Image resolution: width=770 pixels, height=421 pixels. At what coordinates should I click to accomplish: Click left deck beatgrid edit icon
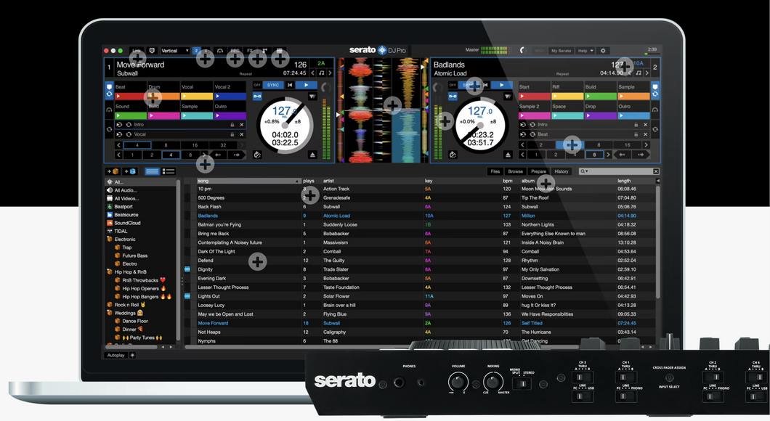(312, 97)
